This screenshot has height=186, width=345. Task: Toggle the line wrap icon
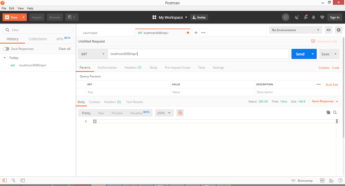click(180, 113)
